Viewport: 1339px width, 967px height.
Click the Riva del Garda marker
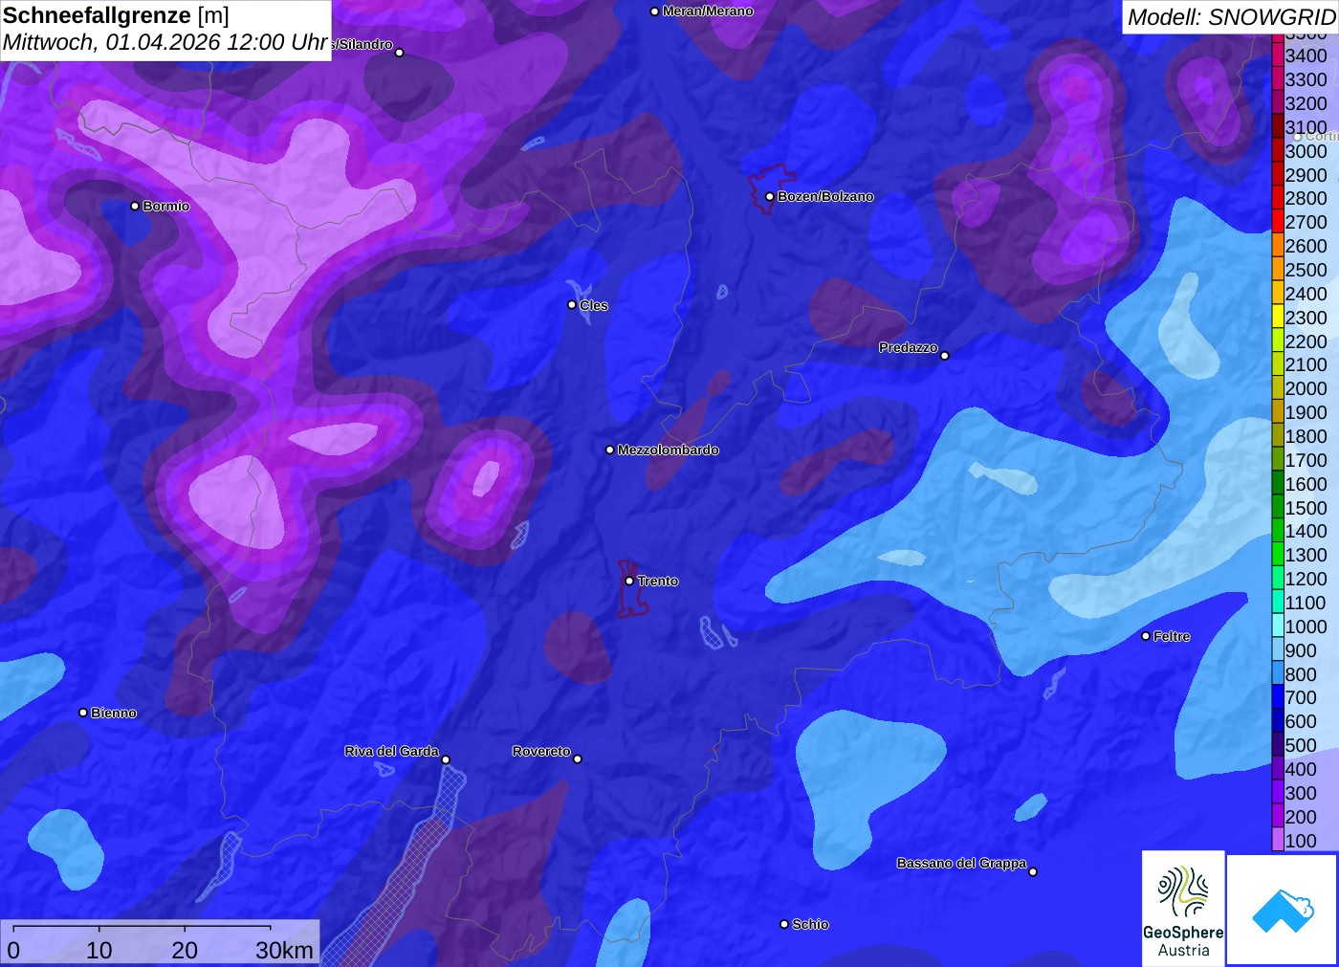tap(446, 759)
